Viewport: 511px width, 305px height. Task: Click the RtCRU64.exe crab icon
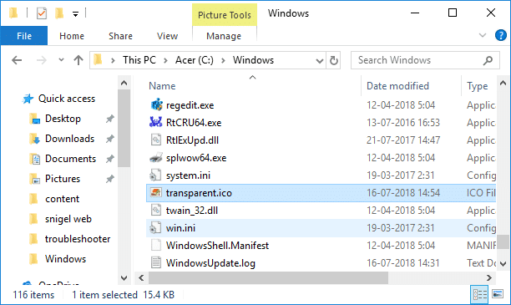pyautogui.click(x=156, y=122)
